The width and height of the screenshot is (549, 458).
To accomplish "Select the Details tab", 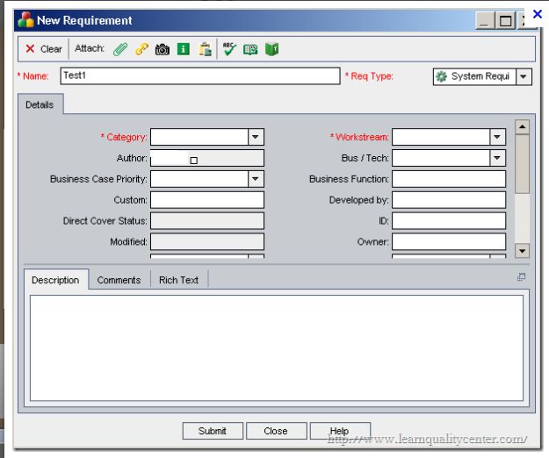I will pos(40,104).
